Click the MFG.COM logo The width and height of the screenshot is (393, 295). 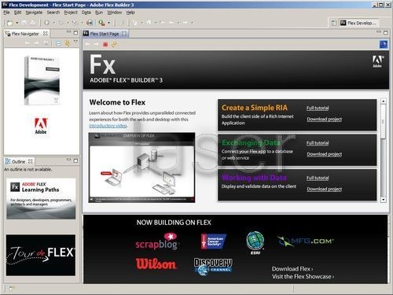point(306,242)
